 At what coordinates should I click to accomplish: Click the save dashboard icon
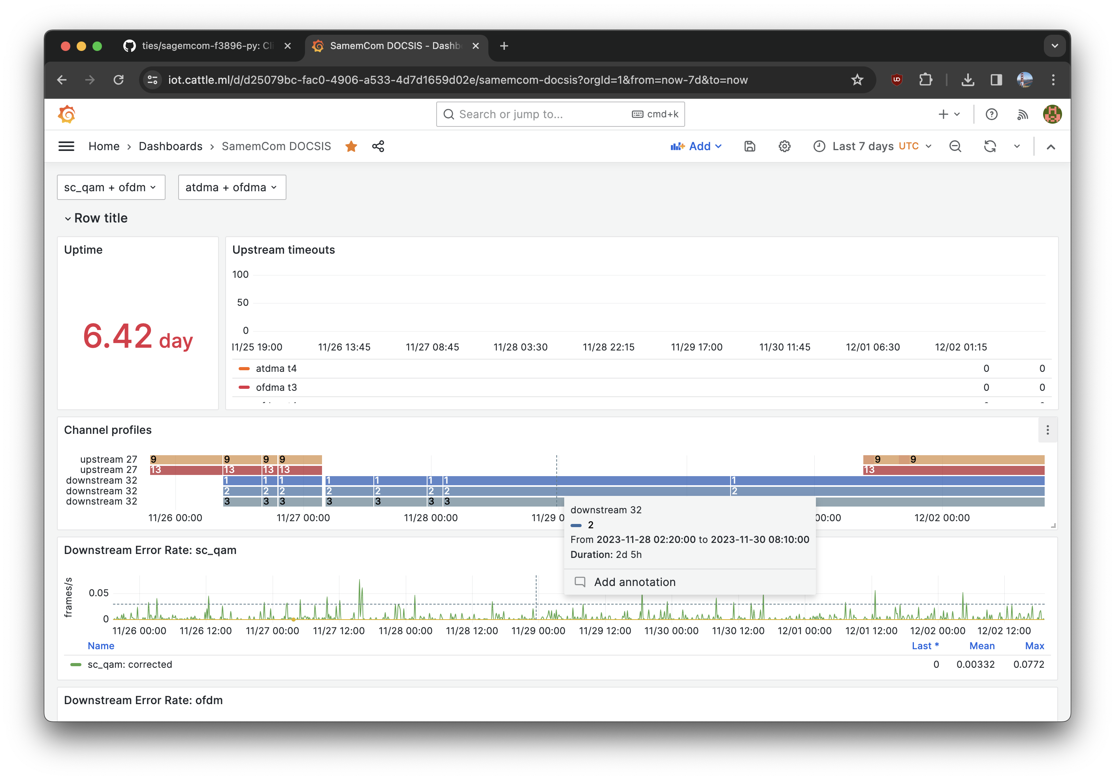[x=749, y=146]
